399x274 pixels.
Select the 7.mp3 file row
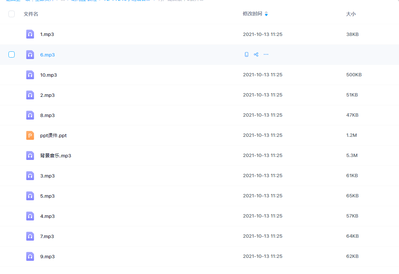(199, 236)
